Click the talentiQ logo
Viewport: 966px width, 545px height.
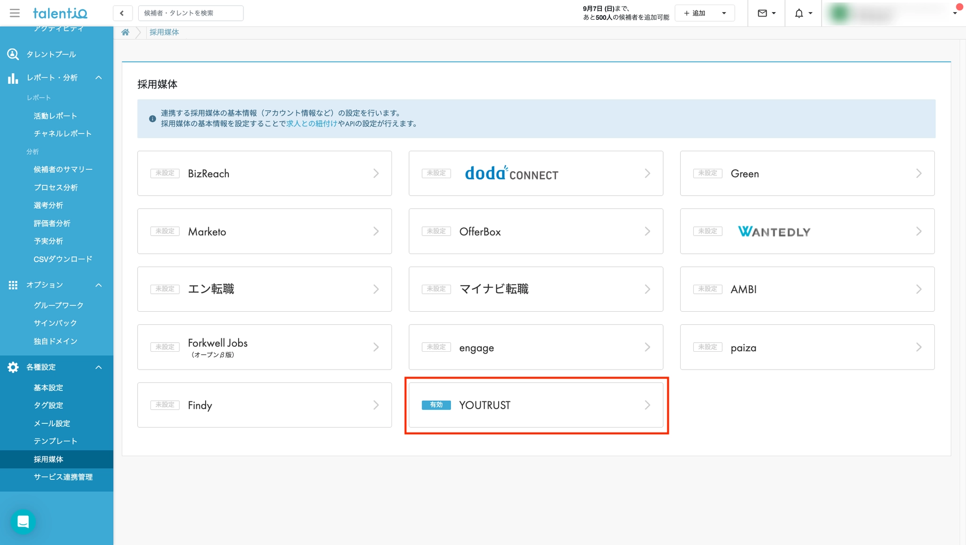(x=60, y=13)
